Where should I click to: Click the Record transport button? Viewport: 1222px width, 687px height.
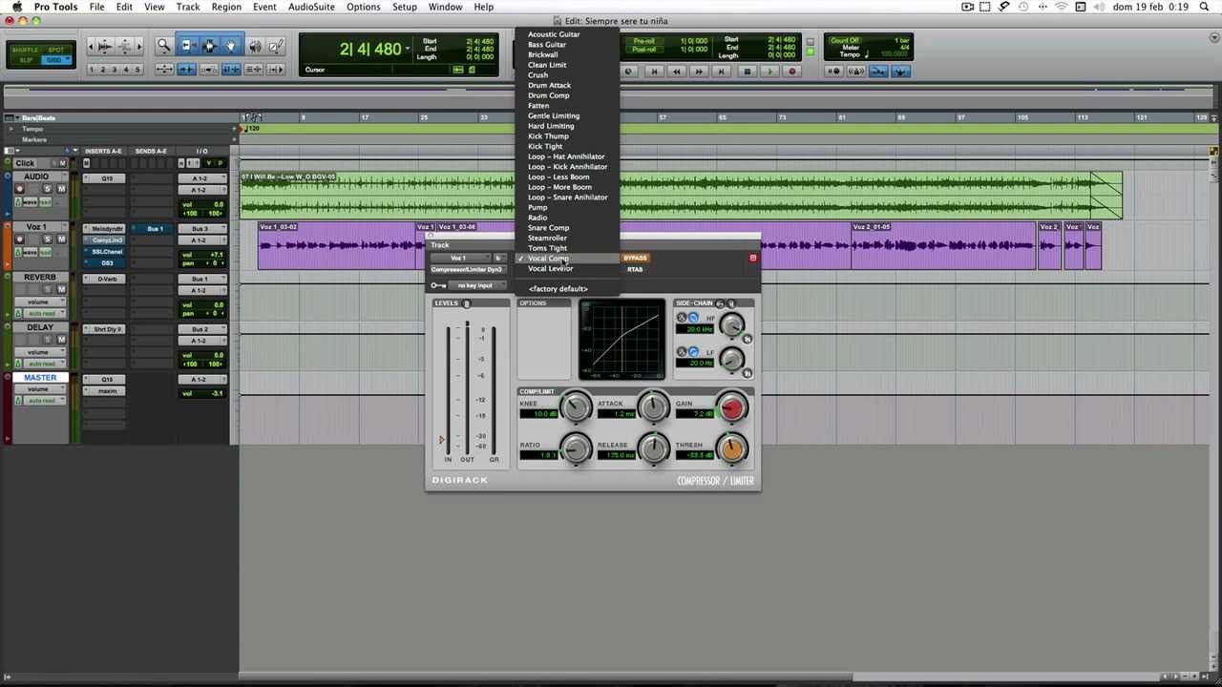tap(791, 72)
